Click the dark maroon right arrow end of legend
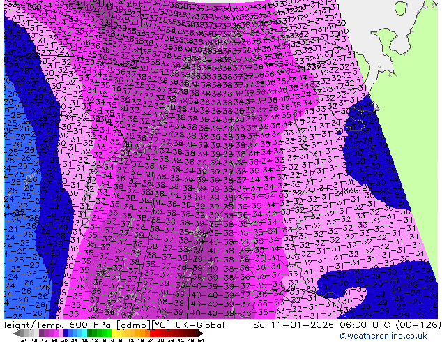Image resolution: width=442 pixels, height=342 pixels. coord(200,334)
